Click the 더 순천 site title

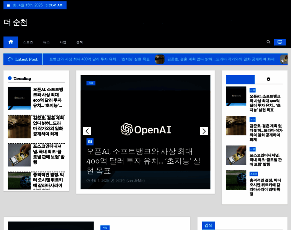coord(16,22)
